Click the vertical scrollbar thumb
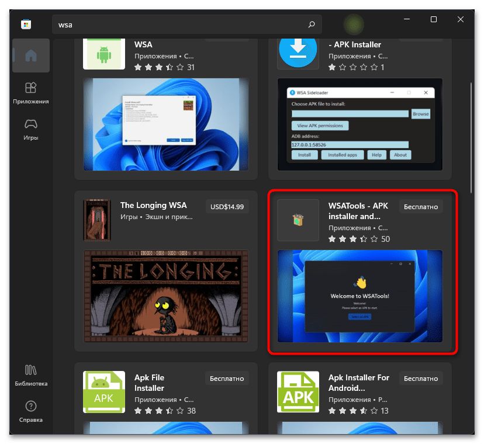Viewport: 484px width, 444px height. coord(471,138)
